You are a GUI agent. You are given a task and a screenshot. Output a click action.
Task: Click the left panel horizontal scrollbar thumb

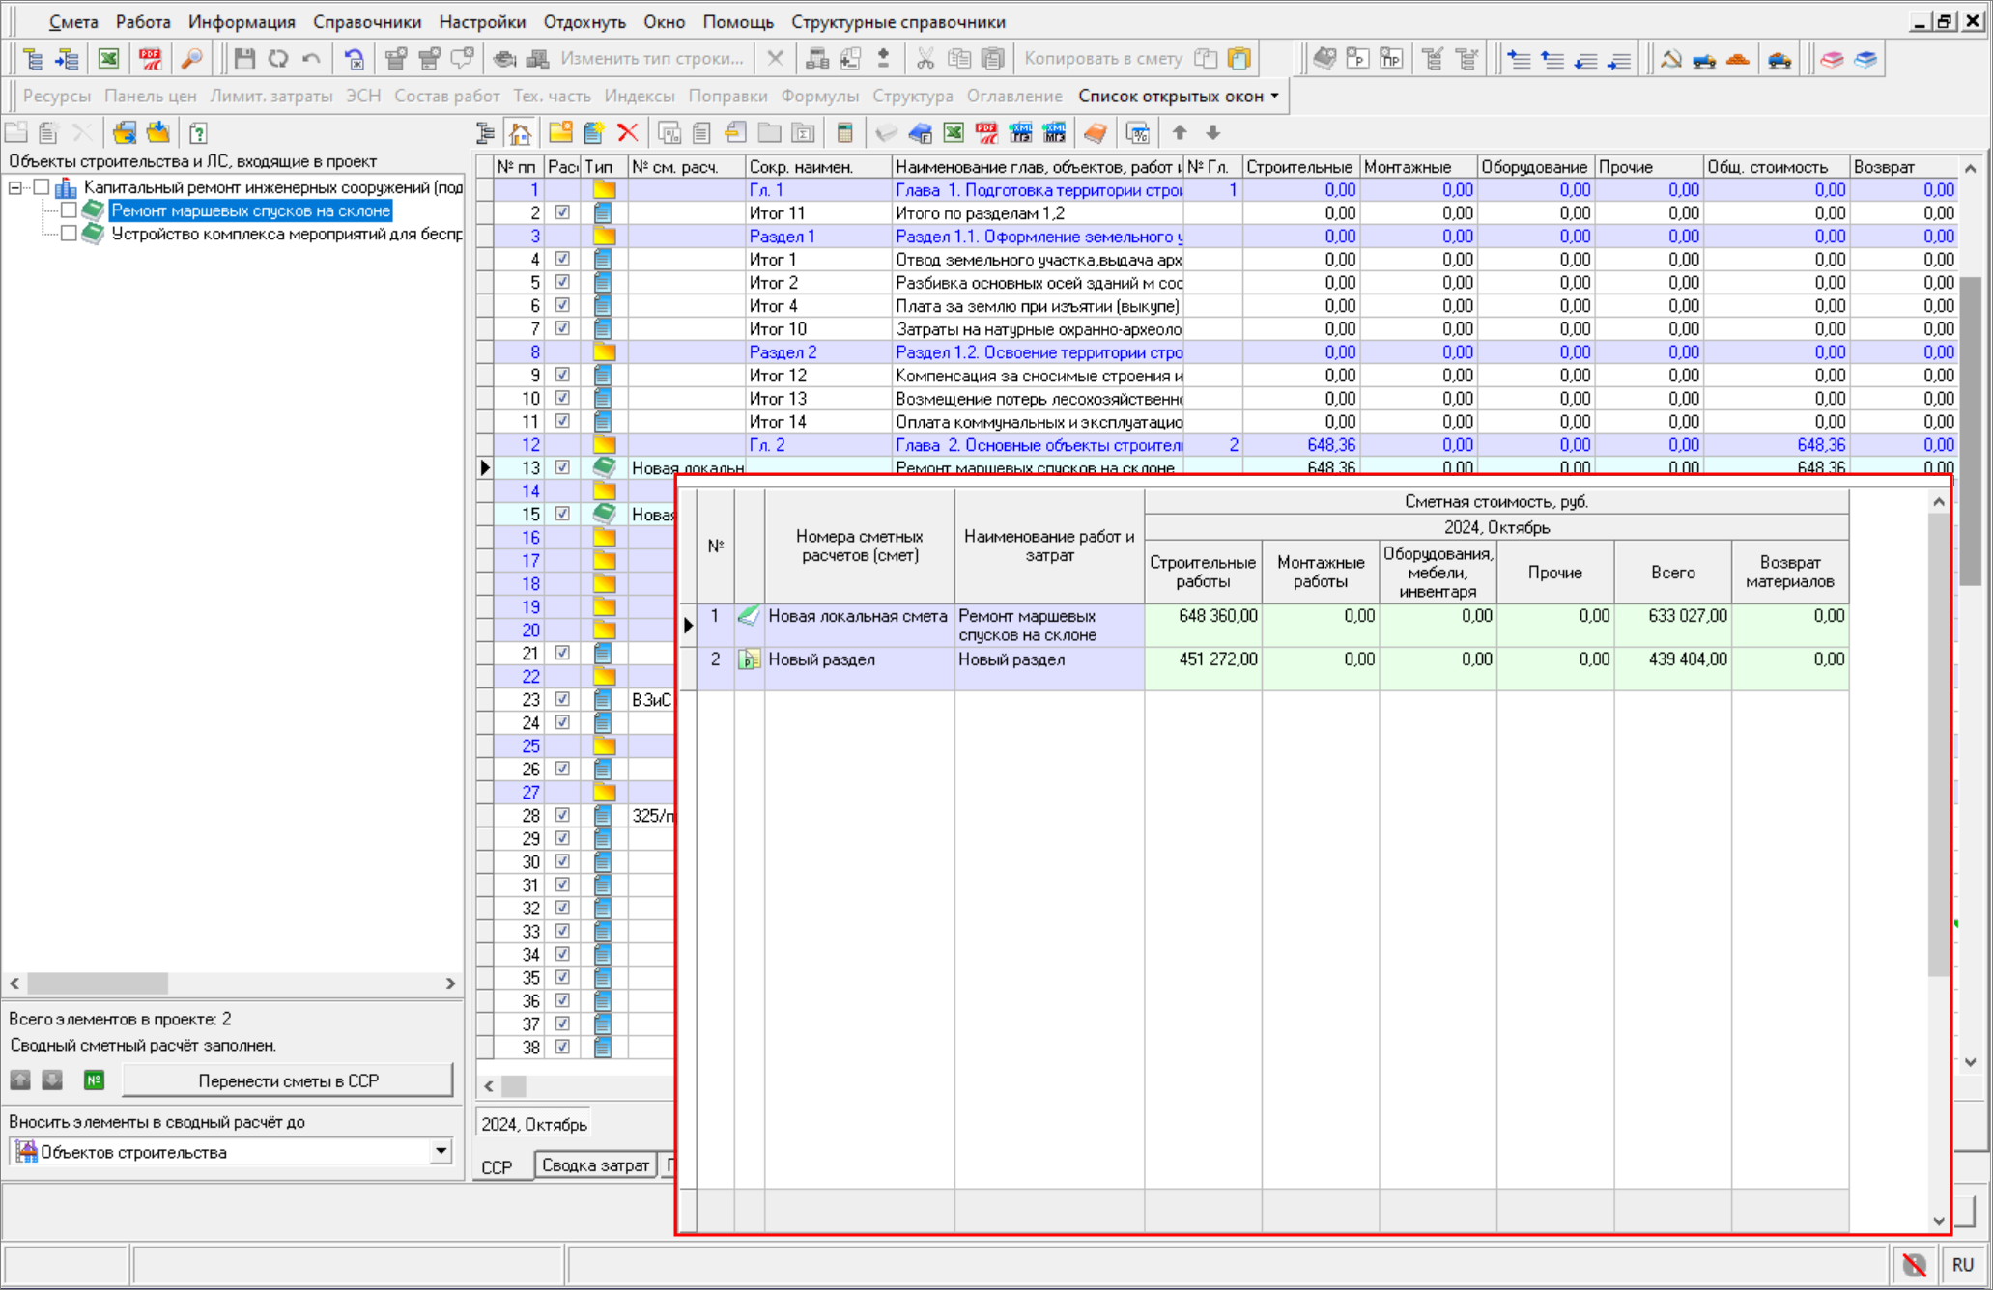point(97,983)
